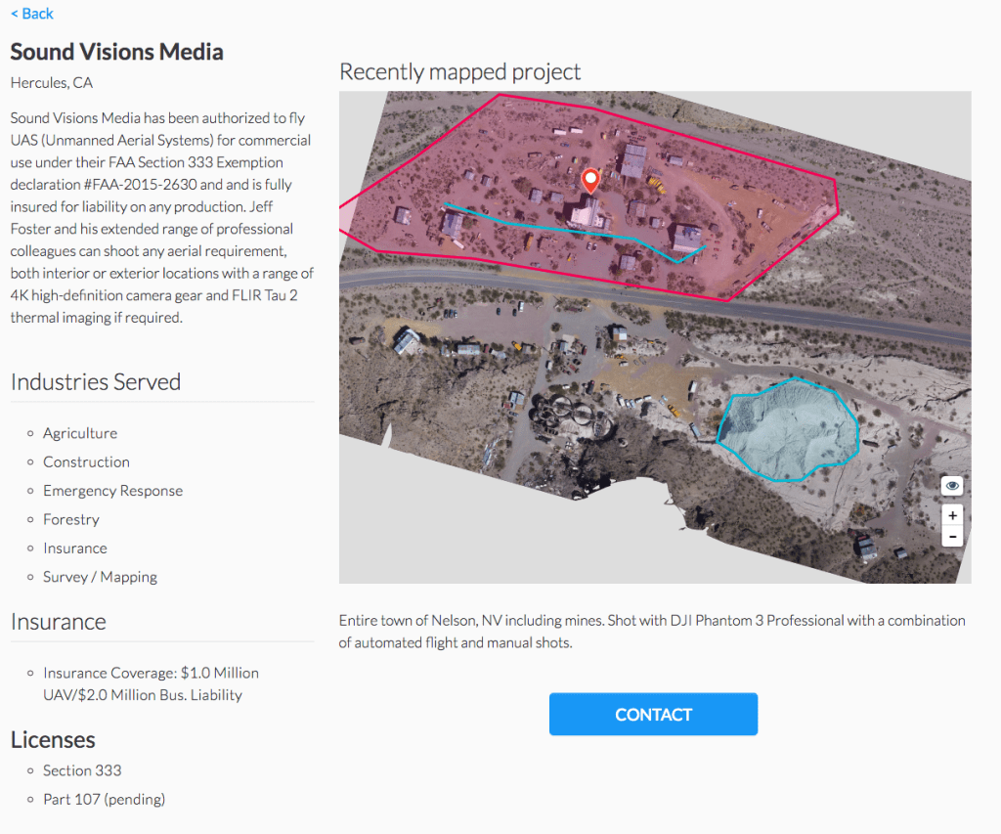Click the Insurance Coverage details item

[x=151, y=683]
